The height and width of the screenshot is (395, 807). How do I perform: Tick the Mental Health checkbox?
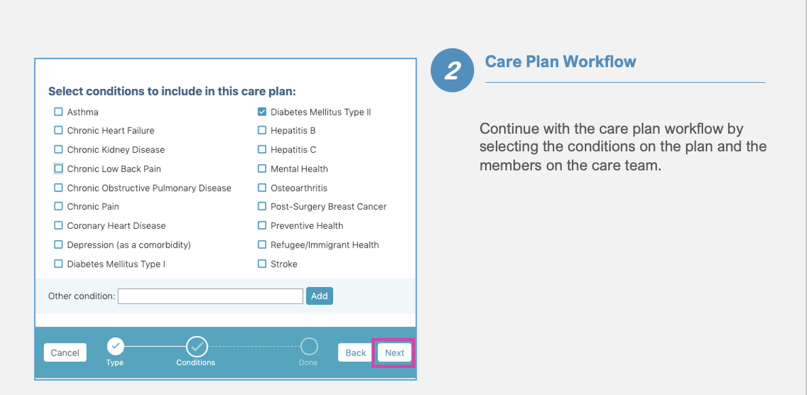[262, 169]
